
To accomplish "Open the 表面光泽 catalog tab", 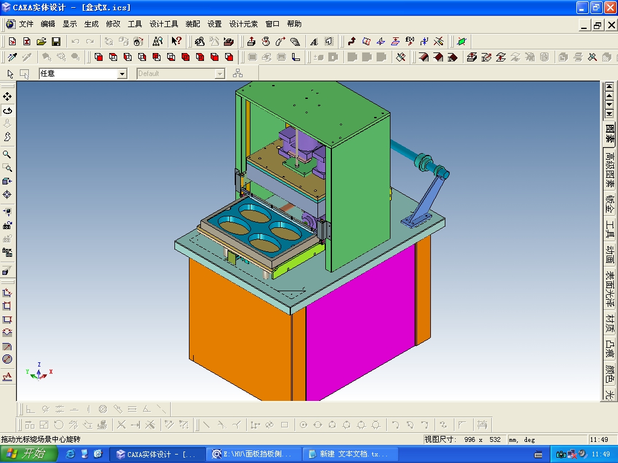I will click(610, 289).
